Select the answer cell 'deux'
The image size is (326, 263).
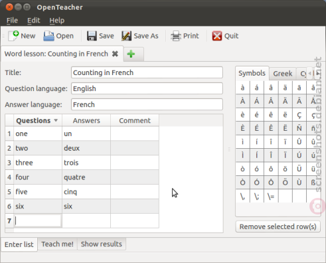pyautogui.click(x=86, y=148)
